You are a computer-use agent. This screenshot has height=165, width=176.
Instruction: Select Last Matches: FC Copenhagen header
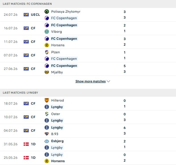(27, 4)
